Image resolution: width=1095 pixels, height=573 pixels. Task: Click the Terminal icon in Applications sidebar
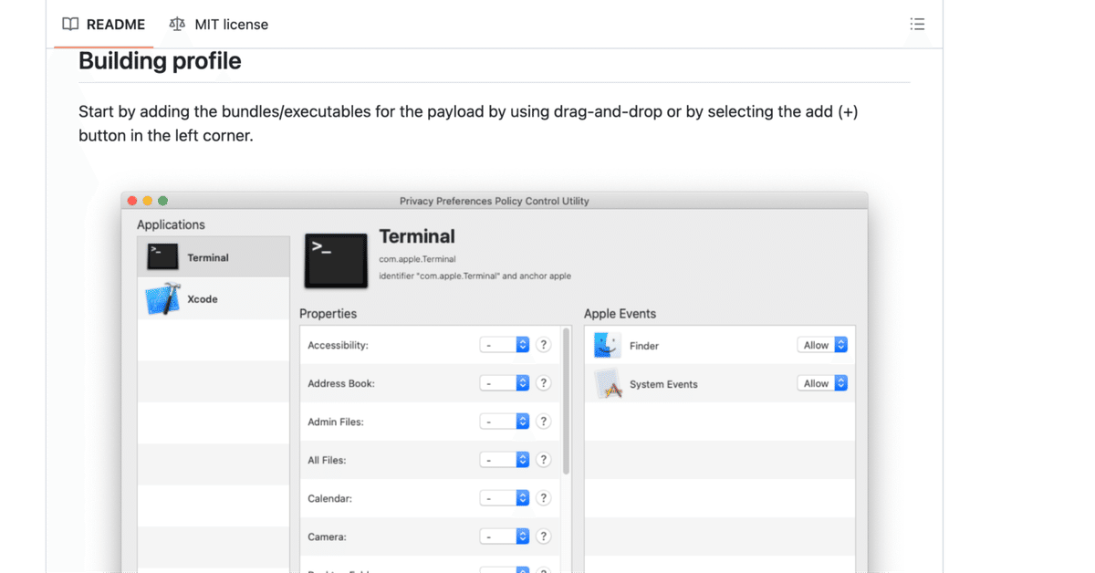point(162,257)
